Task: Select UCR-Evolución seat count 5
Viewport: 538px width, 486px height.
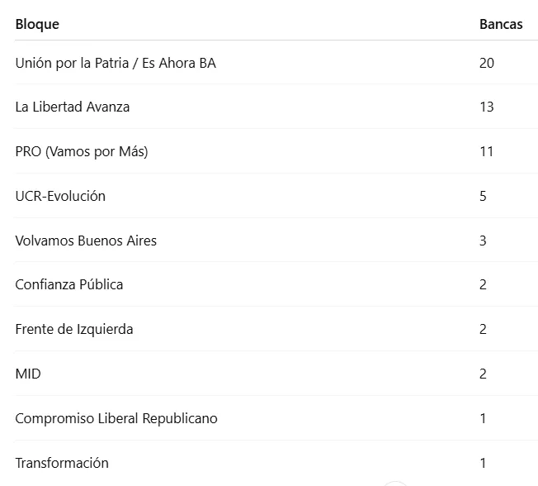Action: (484, 196)
